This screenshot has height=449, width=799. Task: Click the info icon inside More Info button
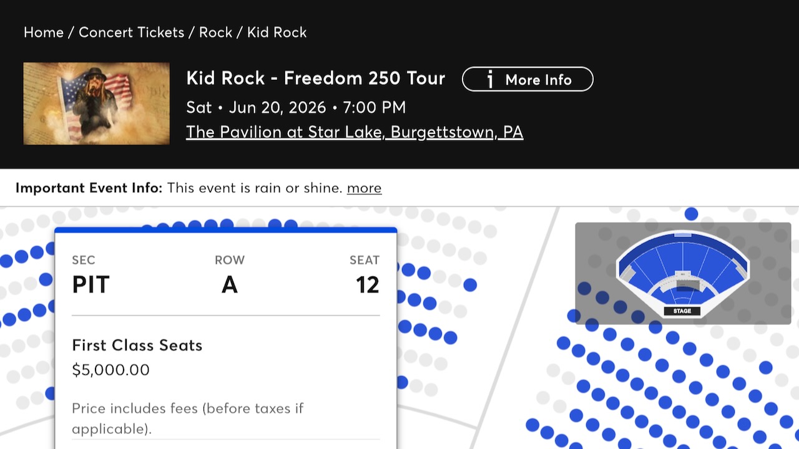(x=491, y=79)
